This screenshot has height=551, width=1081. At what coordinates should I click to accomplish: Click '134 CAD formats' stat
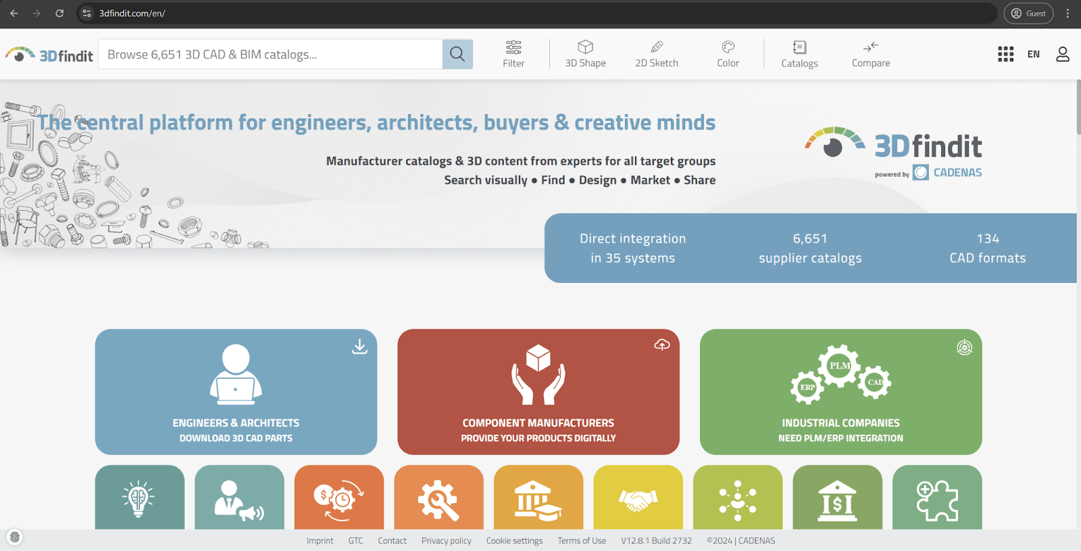coord(988,248)
